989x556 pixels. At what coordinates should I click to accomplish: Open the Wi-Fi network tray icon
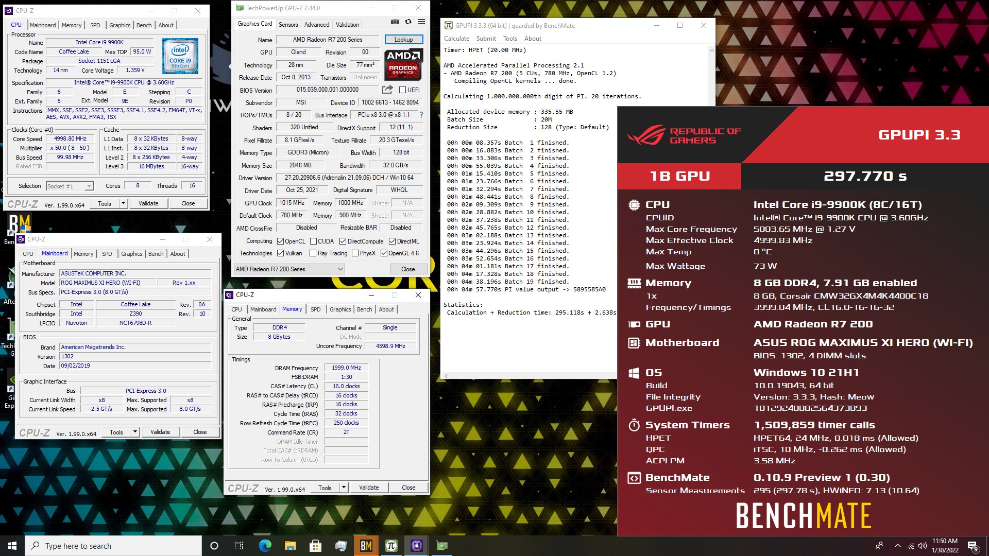click(911, 546)
